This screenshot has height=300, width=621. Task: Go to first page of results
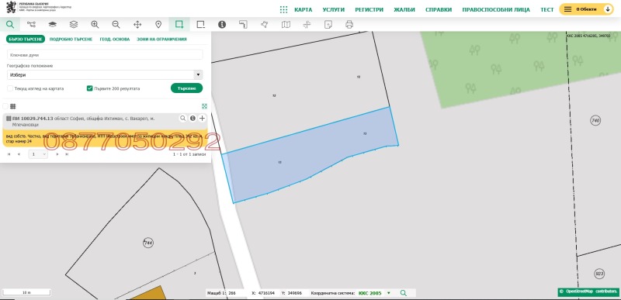(9, 154)
